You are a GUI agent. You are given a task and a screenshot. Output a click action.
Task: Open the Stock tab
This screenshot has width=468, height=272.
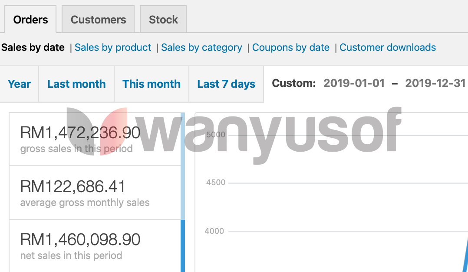coord(163,20)
